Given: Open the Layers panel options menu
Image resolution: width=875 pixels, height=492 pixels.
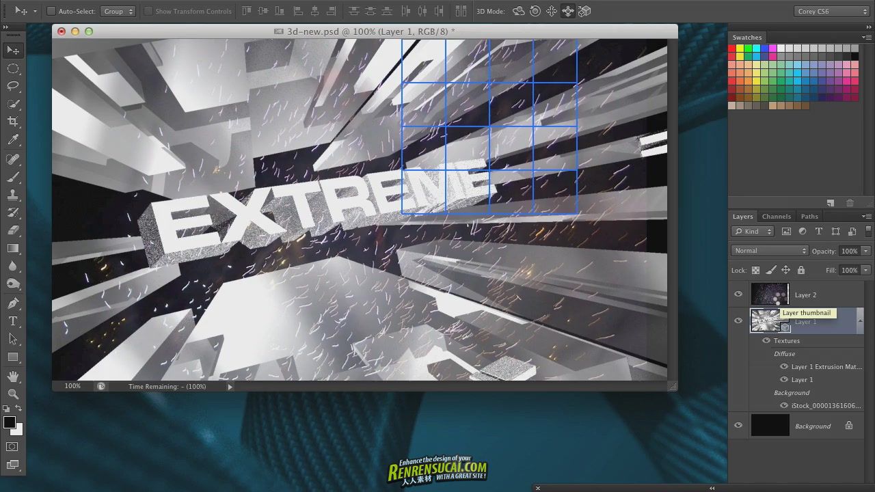Looking at the screenshot, I should (867, 216).
